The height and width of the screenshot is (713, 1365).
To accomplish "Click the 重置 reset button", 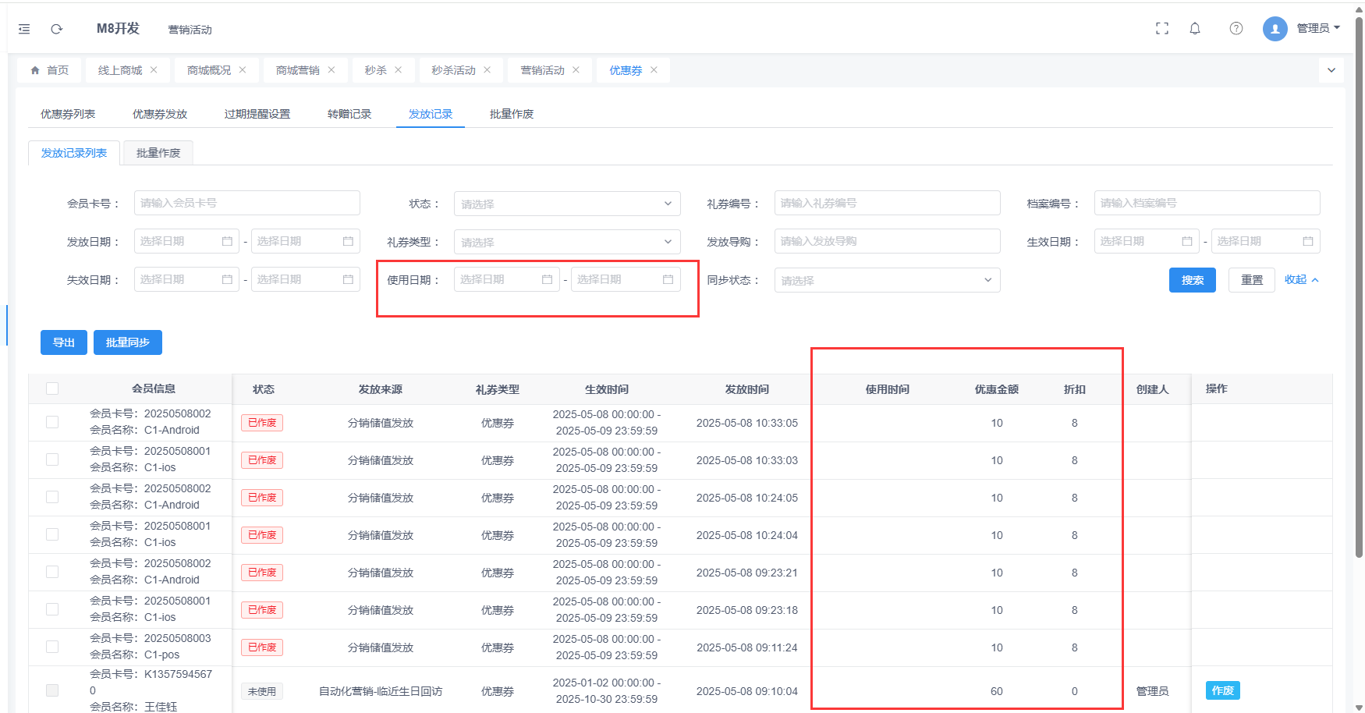I will coord(1252,280).
